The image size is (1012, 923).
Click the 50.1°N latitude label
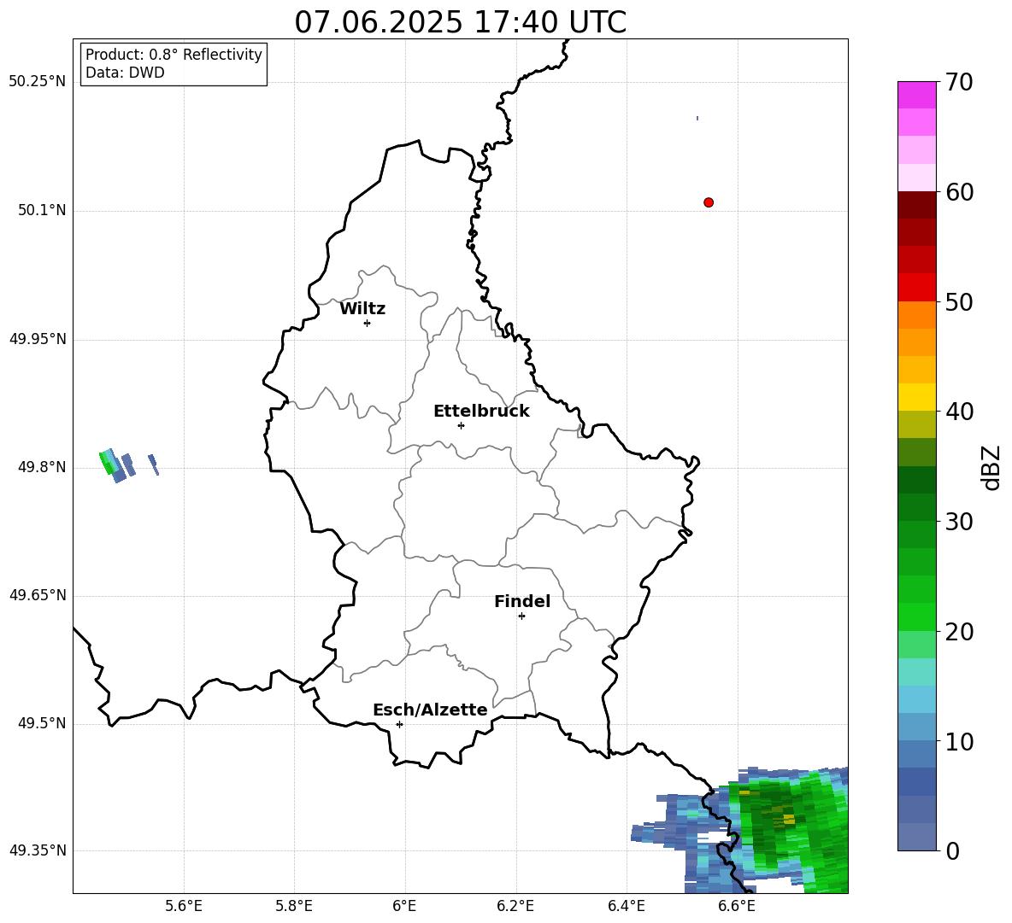click(x=42, y=210)
